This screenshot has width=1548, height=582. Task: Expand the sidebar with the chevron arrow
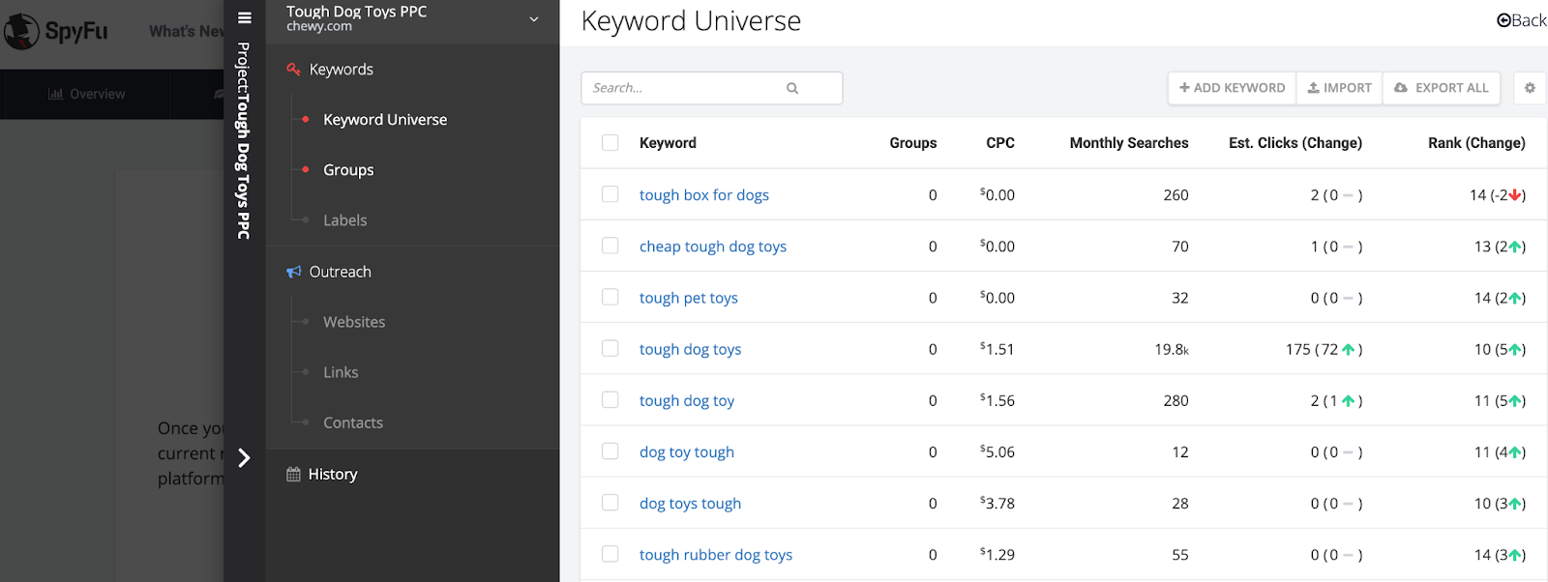pos(245,457)
